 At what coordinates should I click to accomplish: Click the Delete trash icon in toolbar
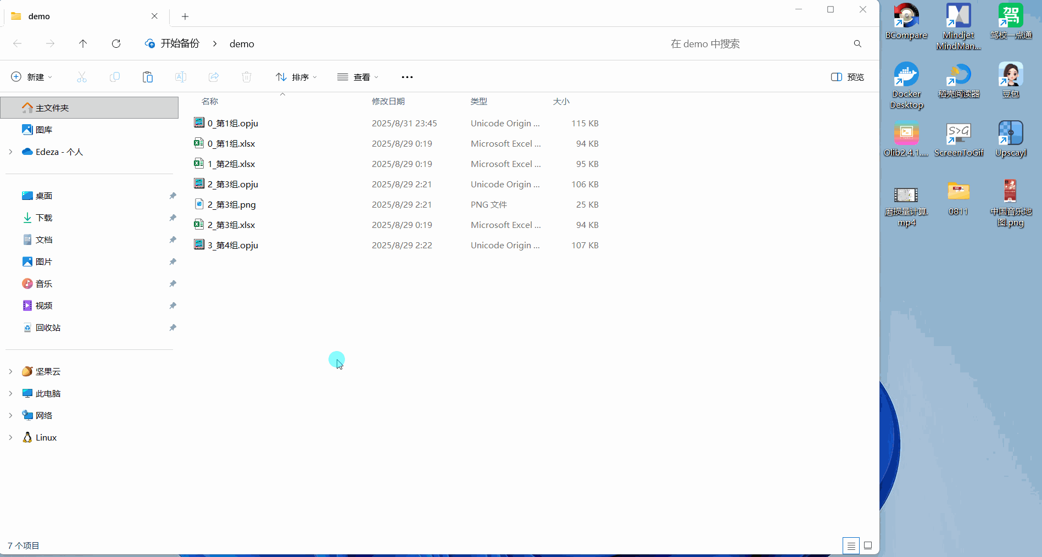pos(247,77)
